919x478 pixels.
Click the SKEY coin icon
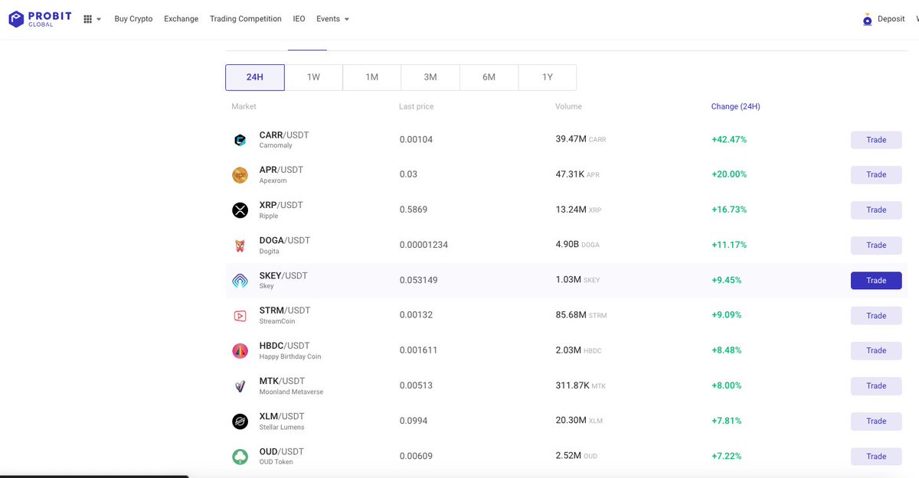tap(240, 281)
